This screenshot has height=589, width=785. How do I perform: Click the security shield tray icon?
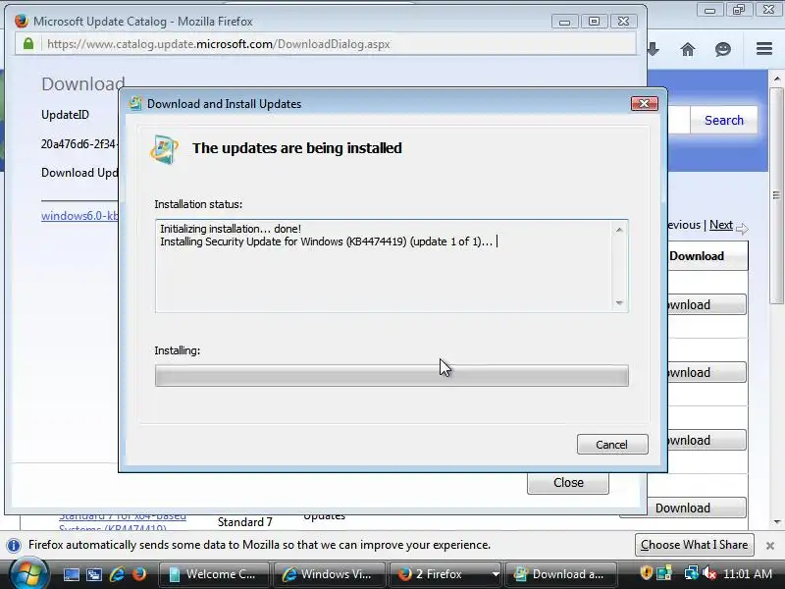tap(647, 573)
